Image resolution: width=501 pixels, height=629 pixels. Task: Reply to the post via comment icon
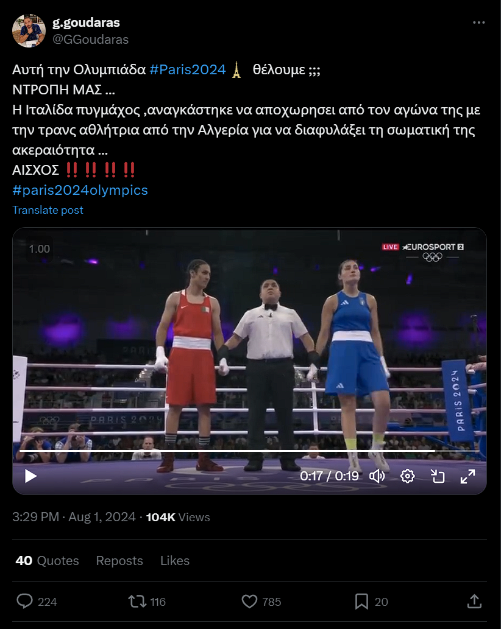[24, 602]
